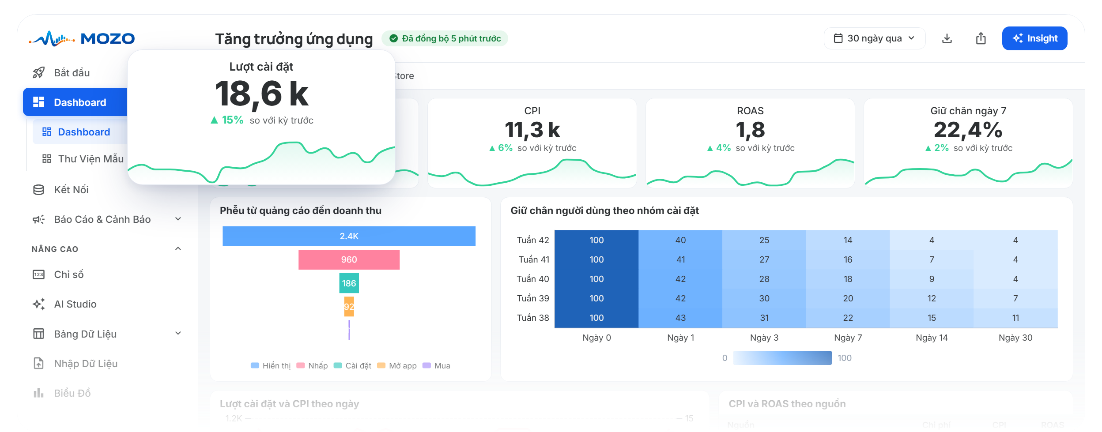
Task: Click the Bảng Dữ Liệu table icon
Action: (39, 334)
